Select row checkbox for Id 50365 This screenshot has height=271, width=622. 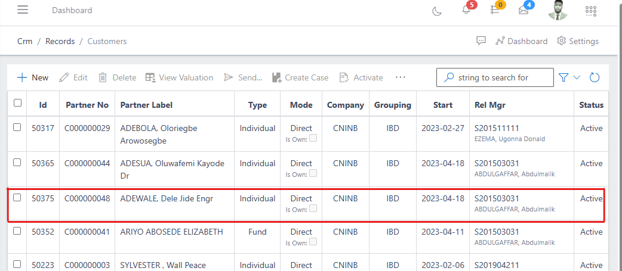tap(17, 162)
